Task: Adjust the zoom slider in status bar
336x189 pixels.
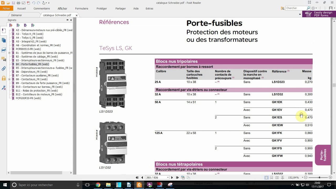Action: (x=319, y=178)
